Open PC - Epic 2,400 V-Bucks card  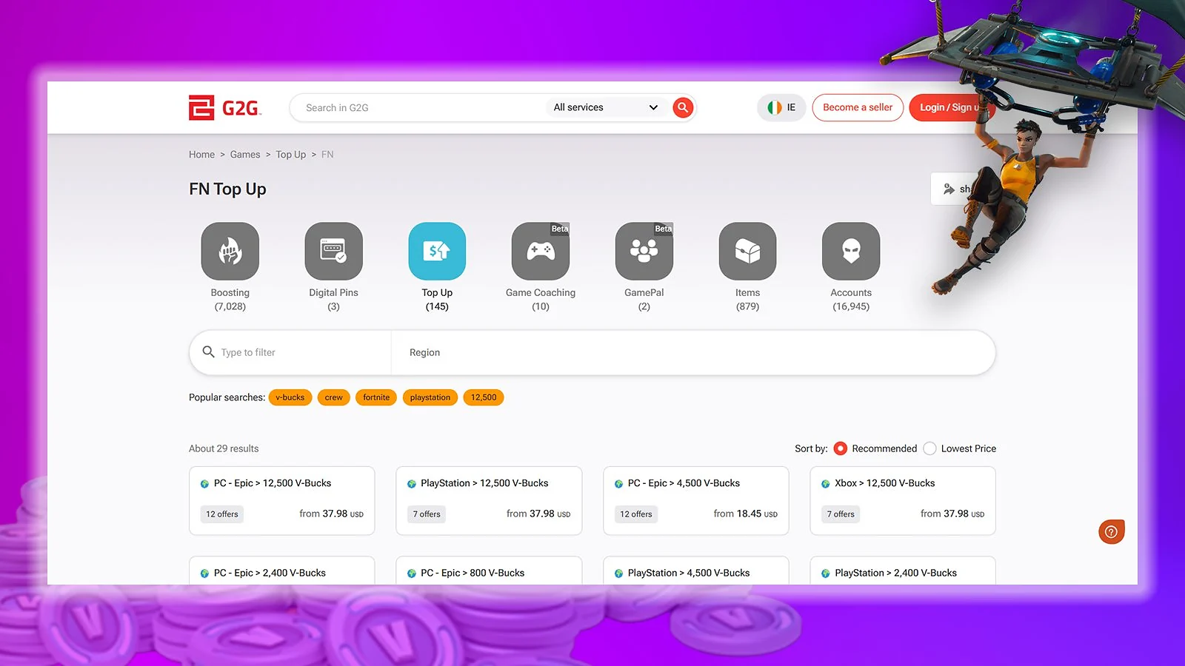point(282,571)
